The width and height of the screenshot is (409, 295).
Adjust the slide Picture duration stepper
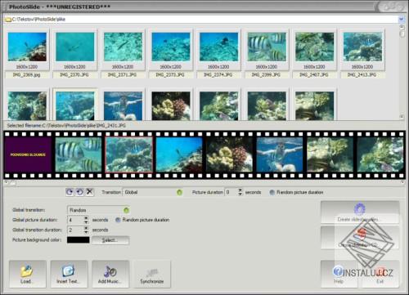coord(240,192)
